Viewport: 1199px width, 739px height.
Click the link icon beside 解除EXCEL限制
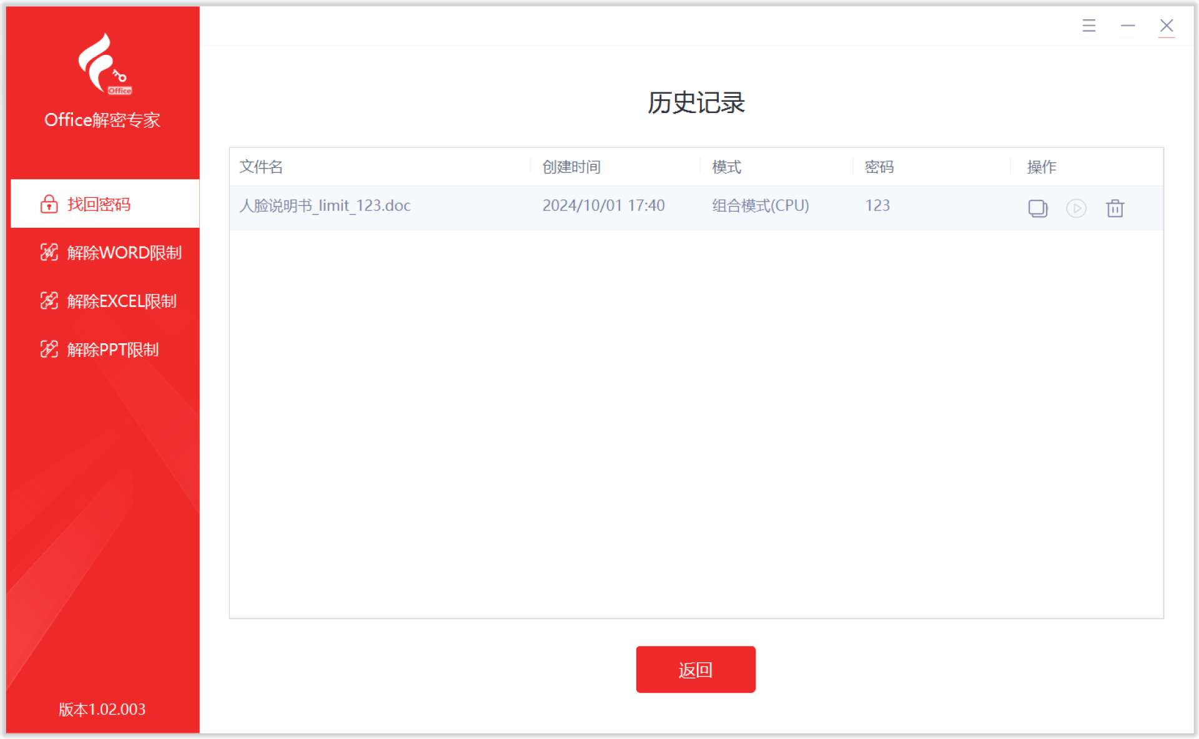coord(49,301)
